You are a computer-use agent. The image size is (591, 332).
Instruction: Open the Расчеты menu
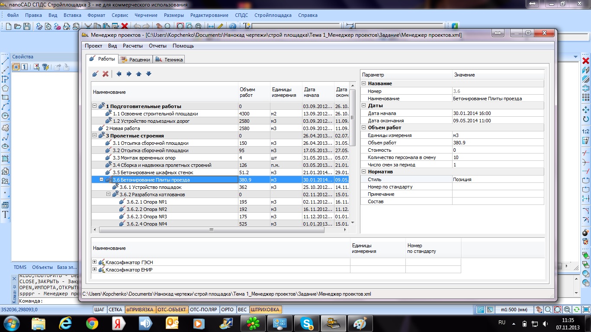133,46
